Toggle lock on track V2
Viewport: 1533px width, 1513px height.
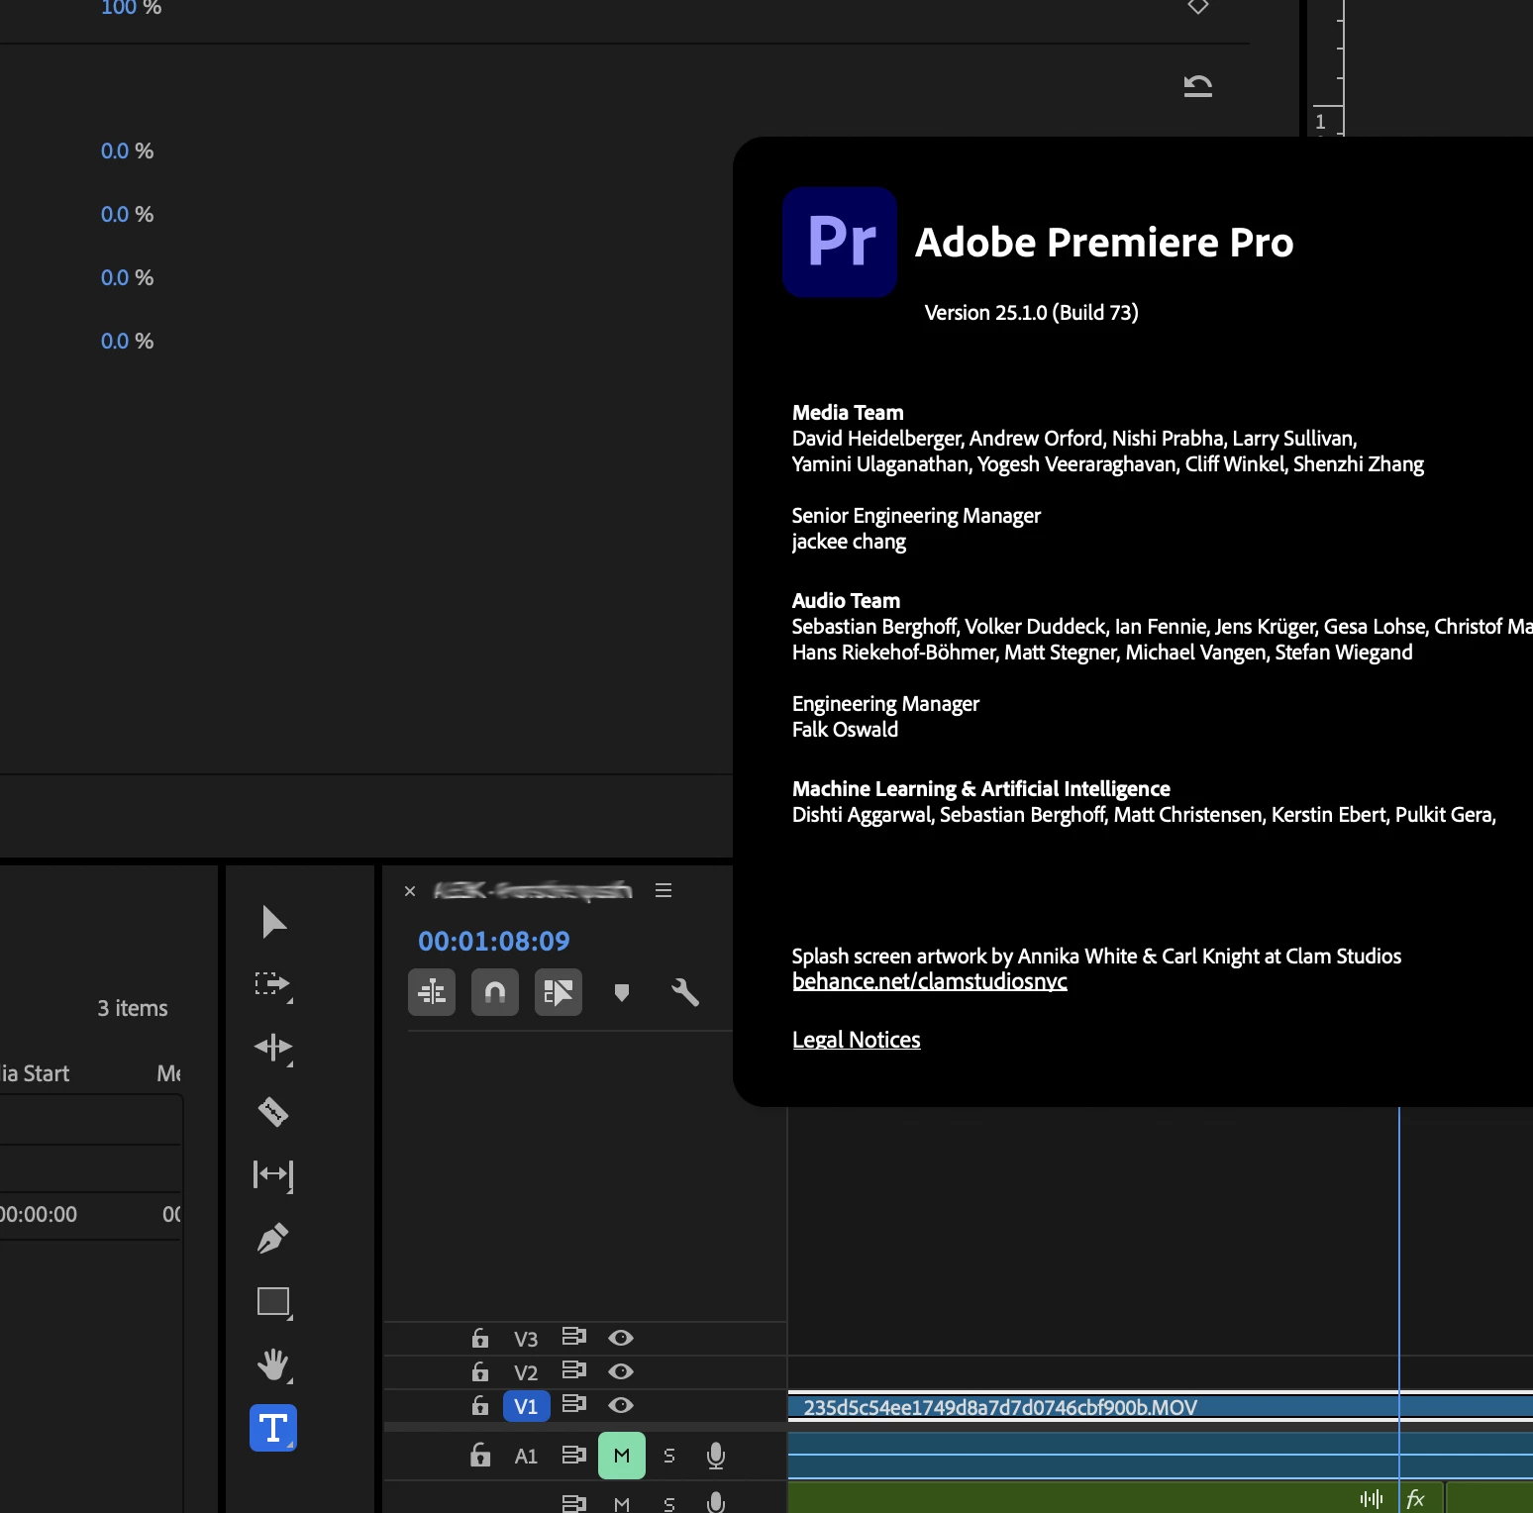480,1371
